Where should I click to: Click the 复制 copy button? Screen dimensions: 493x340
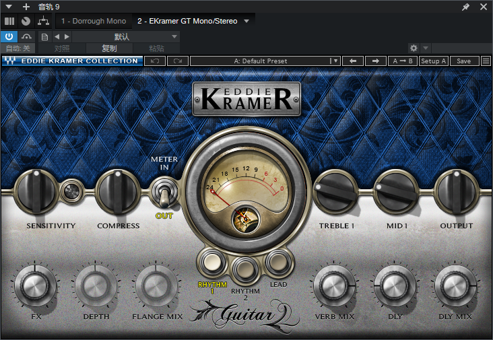click(109, 48)
